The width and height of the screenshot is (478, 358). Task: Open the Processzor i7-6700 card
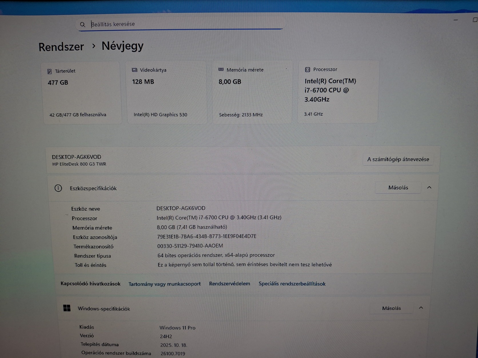[338, 92]
